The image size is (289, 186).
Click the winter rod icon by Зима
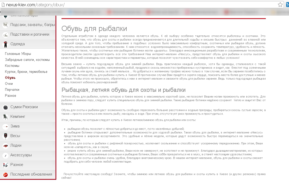tap(5, 126)
